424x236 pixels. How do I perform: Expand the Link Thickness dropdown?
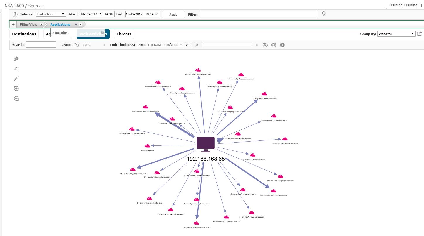pos(160,45)
